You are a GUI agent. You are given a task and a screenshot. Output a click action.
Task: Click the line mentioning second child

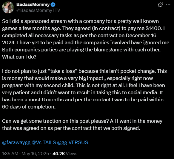point(84,85)
